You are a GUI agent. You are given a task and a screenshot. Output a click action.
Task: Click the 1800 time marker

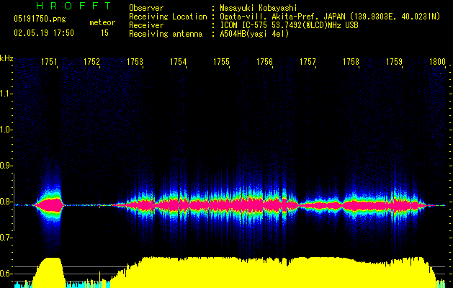point(437,62)
